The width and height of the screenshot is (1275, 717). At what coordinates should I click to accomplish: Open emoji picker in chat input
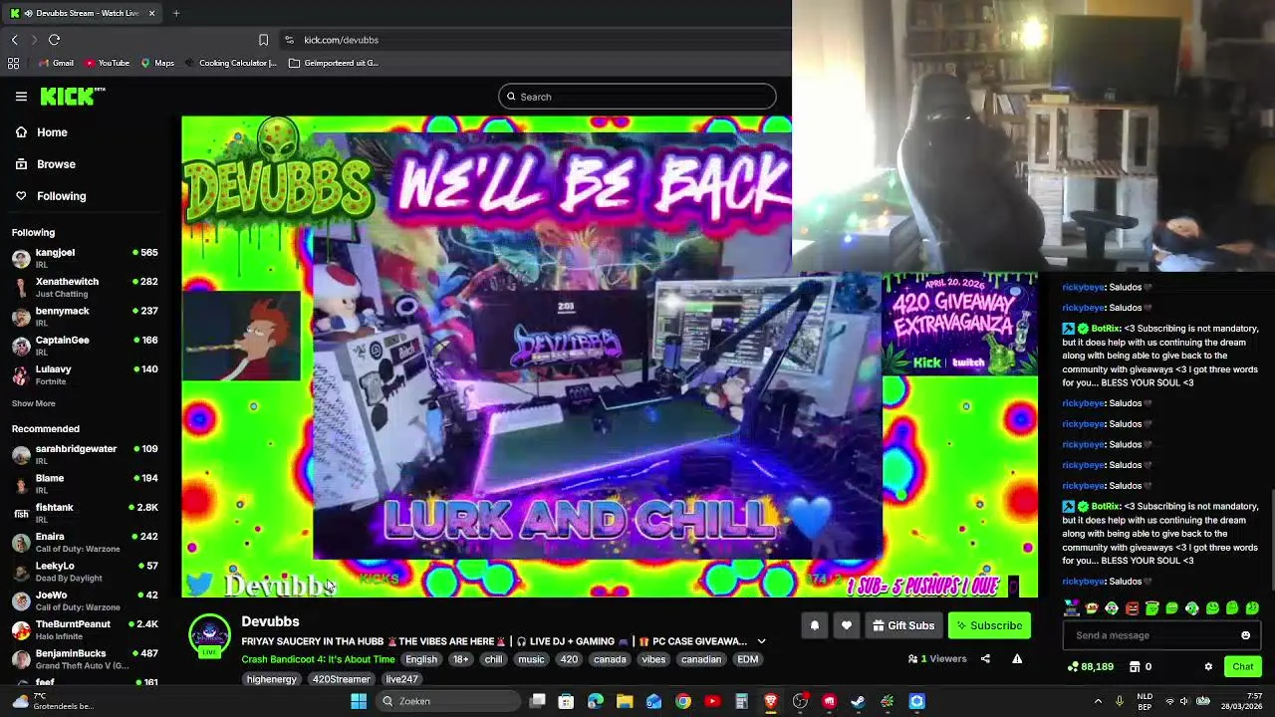pos(1245,635)
